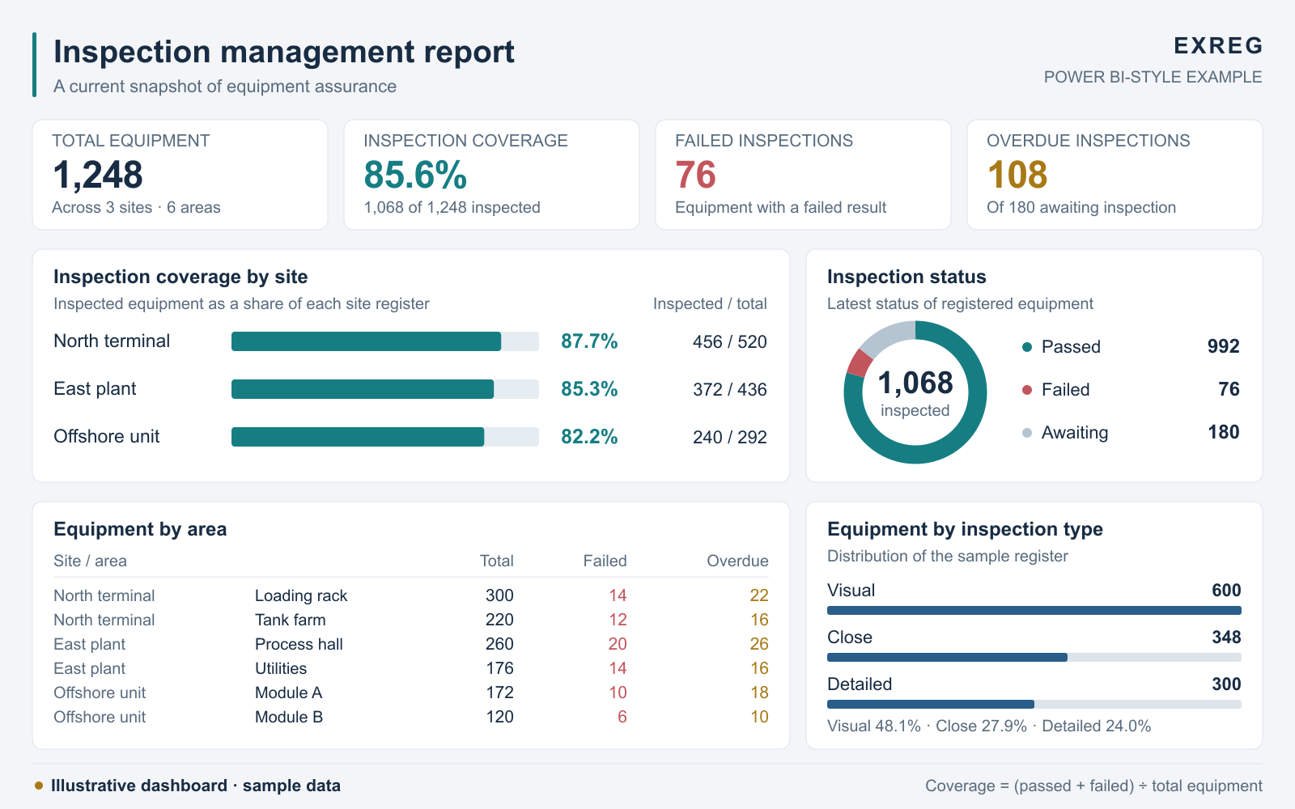This screenshot has height=809, width=1295.
Task: Click the Close inspection type bar
Action: tap(1034, 658)
